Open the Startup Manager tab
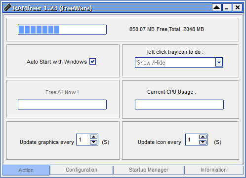 (x=149, y=170)
